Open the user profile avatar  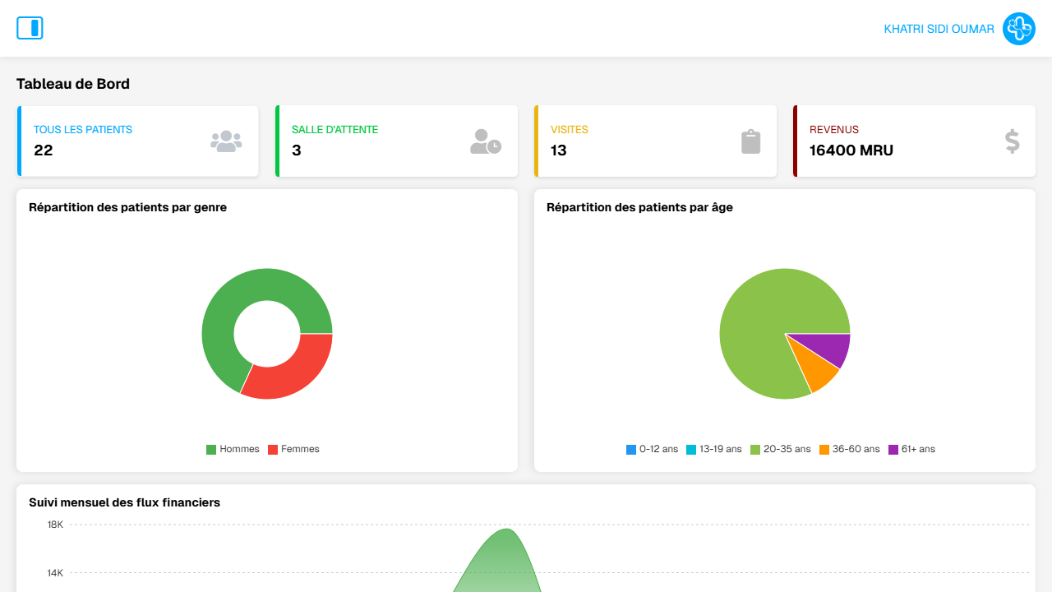point(1018,29)
